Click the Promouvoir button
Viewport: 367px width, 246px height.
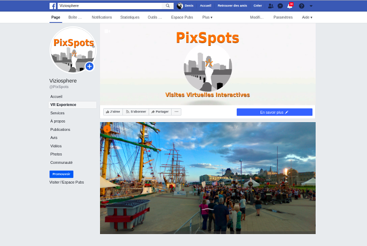[x=61, y=174]
